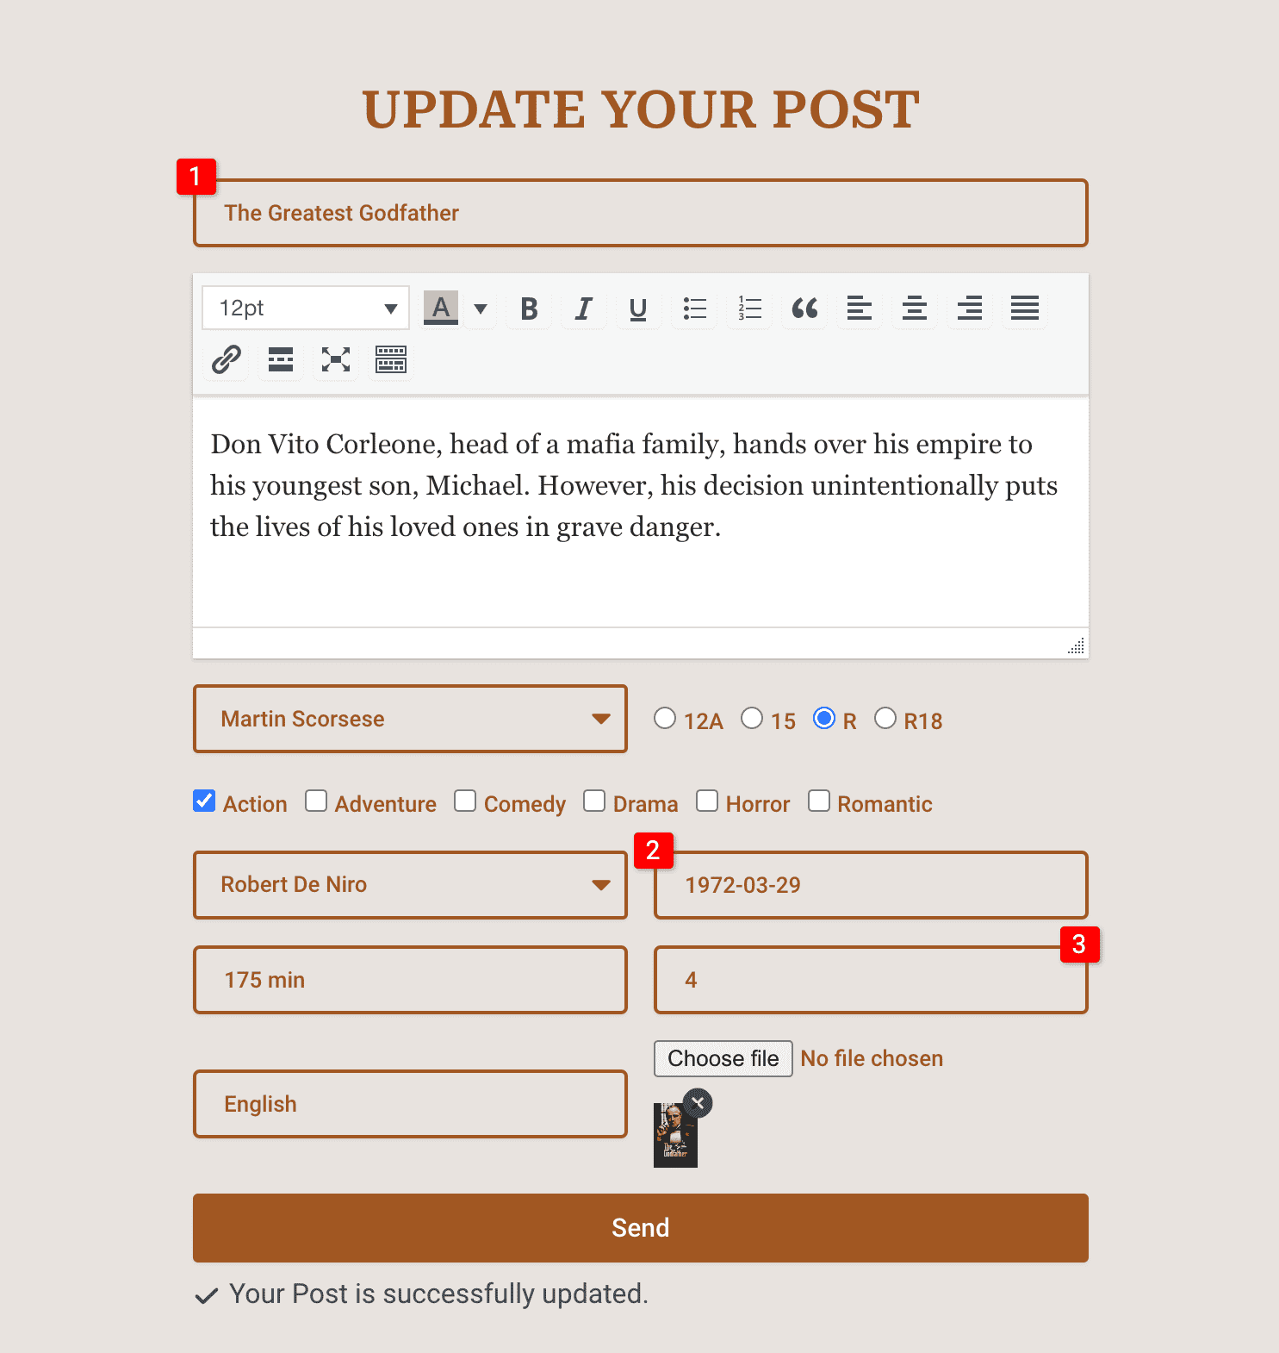Screen dimensions: 1279x1353
Task: Insert or edit a link
Action: (226, 359)
